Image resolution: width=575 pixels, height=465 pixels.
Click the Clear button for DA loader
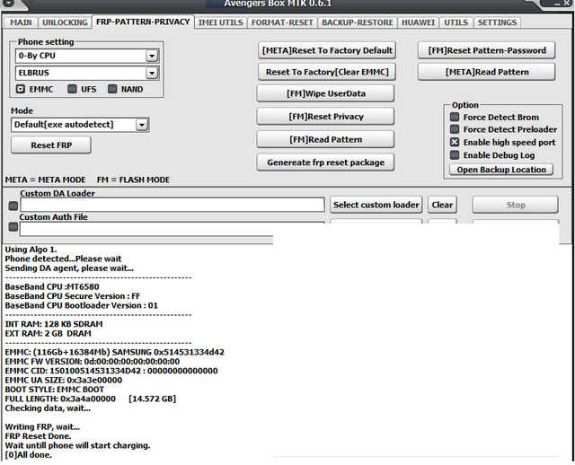442,205
